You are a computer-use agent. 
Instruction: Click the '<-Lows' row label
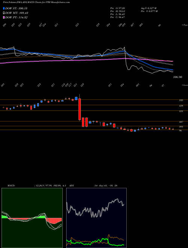pos(185,85)
